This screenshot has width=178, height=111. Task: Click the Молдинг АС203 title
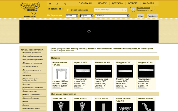[x=124, y=63]
